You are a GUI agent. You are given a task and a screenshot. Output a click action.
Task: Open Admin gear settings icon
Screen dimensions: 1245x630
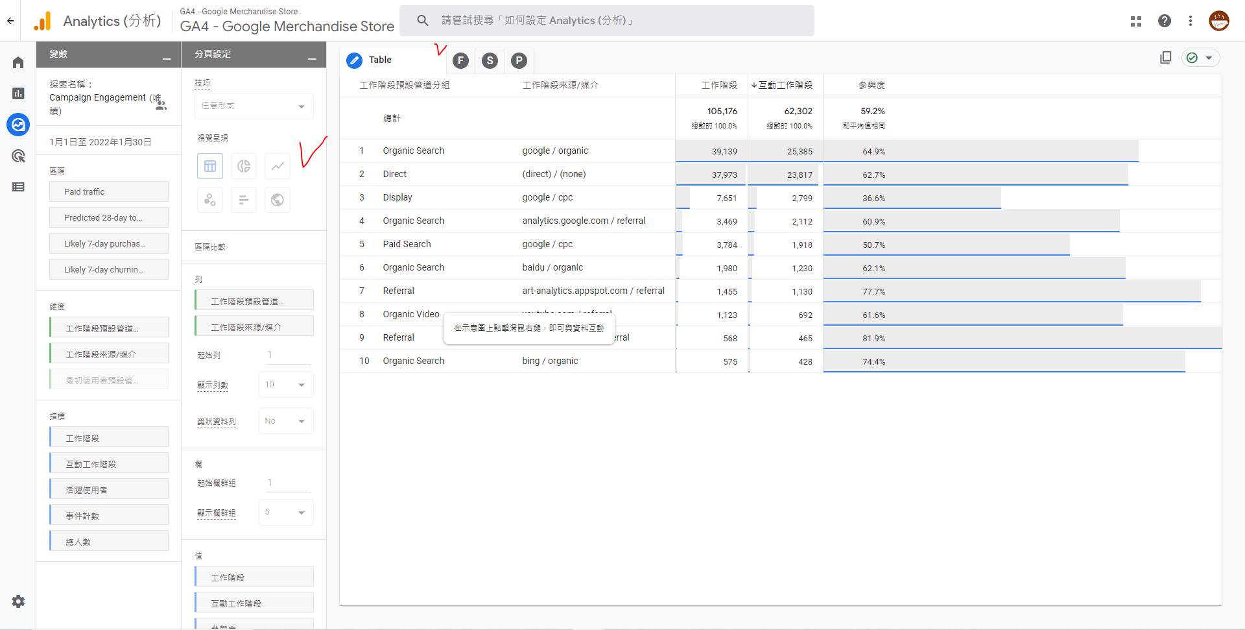tap(18, 601)
